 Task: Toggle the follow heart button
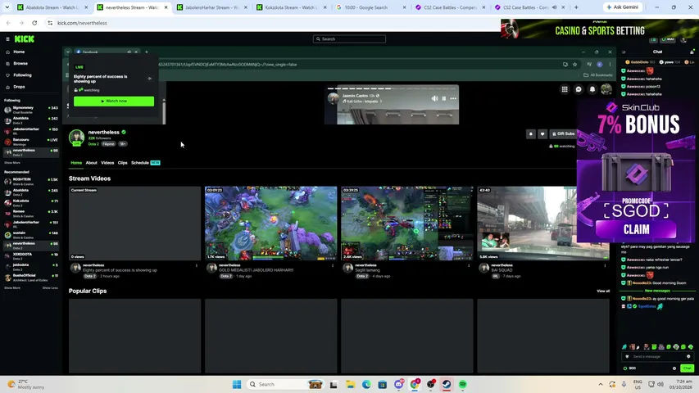click(542, 133)
